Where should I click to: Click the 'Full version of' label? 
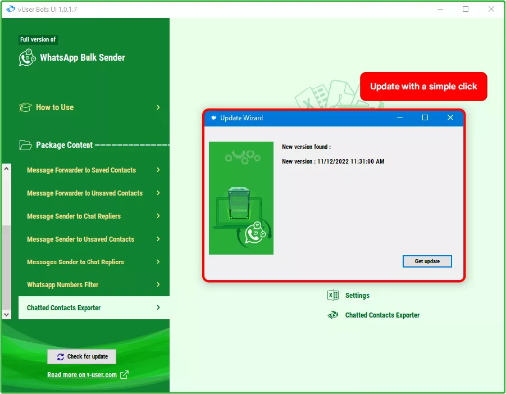point(38,39)
